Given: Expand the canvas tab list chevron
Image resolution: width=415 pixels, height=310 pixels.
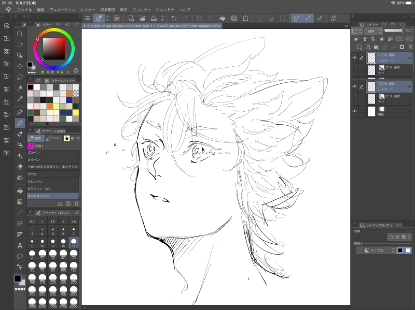Looking at the screenshot, I should [x=346, y=26].
